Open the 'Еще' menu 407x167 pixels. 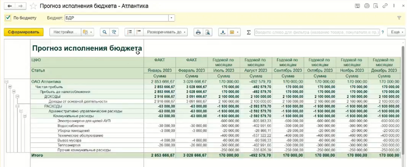395,32
